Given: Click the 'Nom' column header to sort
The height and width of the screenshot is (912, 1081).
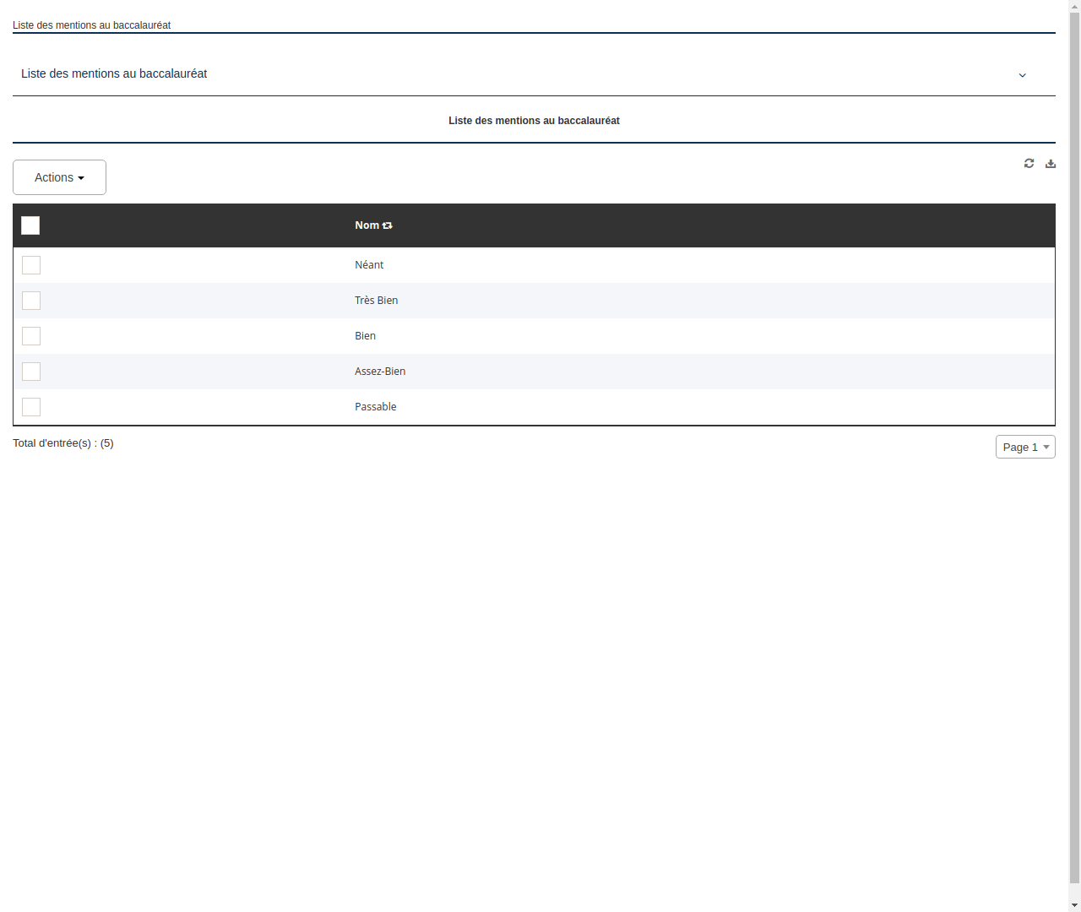Looking at the screenshot, I should pos(367,225).
